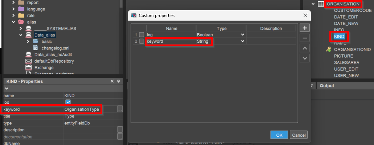Viewport: 374px width, 145px height.
Task: Click the Name column header
Action: click(172, 29)
